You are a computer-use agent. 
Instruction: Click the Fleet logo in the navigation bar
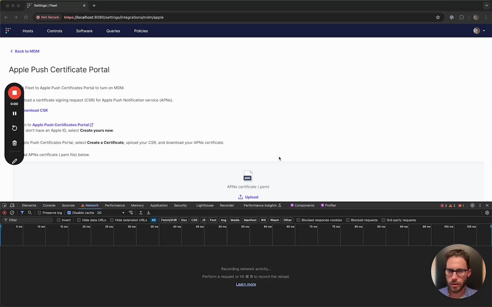[x=8, y=31]
